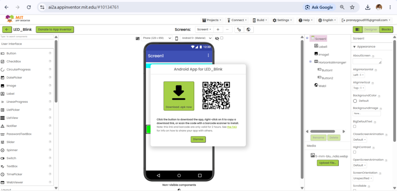The width and height of the screenshot is (397, 191).
Task: Bookmark this page with the star icon
Action: [352, 7]
